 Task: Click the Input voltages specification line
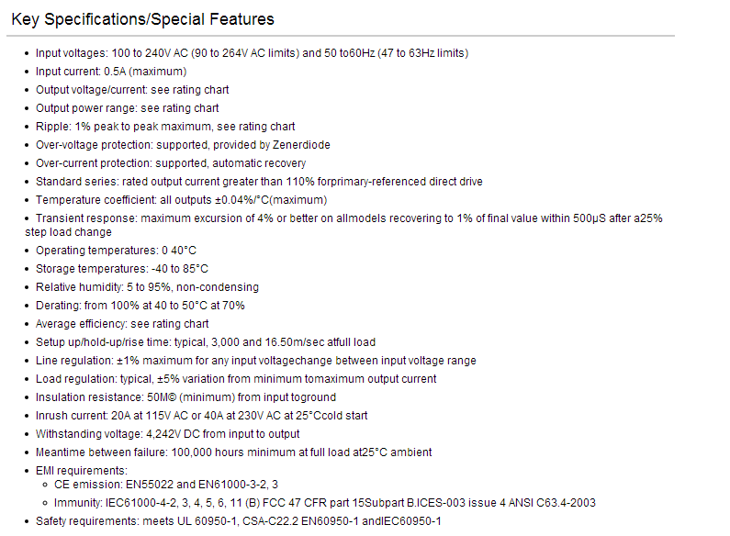(252, 53)
